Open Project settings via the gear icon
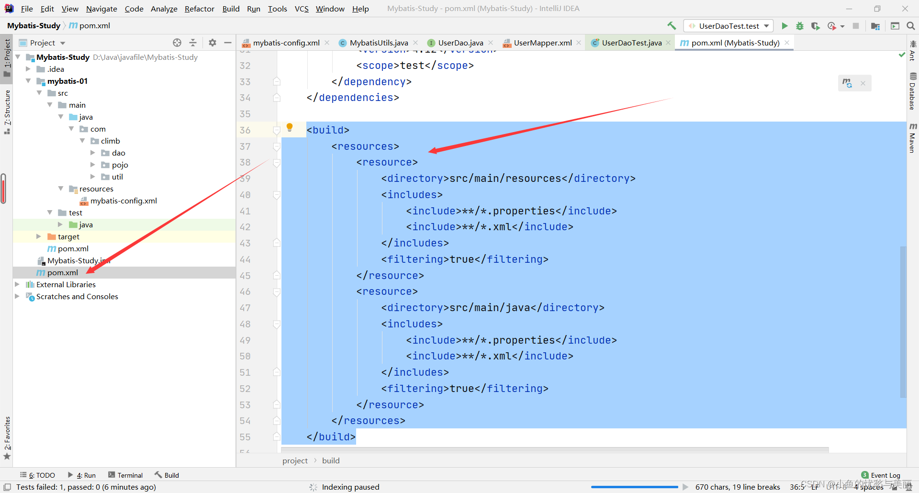This screenshot has width=919, height=493. [212, 43]
